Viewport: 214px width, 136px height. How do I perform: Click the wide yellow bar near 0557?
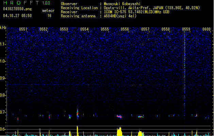coord(141,133)
